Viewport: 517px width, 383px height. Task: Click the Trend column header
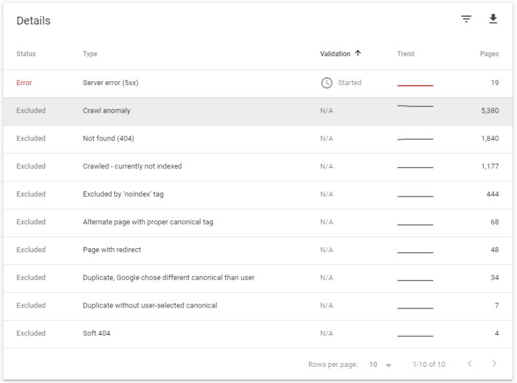tap(405, 53)
